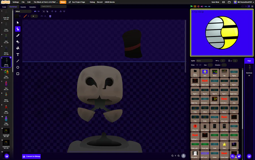Click the project title field
255x160 pixels.
pyautogui.click(x=46, y=2)
